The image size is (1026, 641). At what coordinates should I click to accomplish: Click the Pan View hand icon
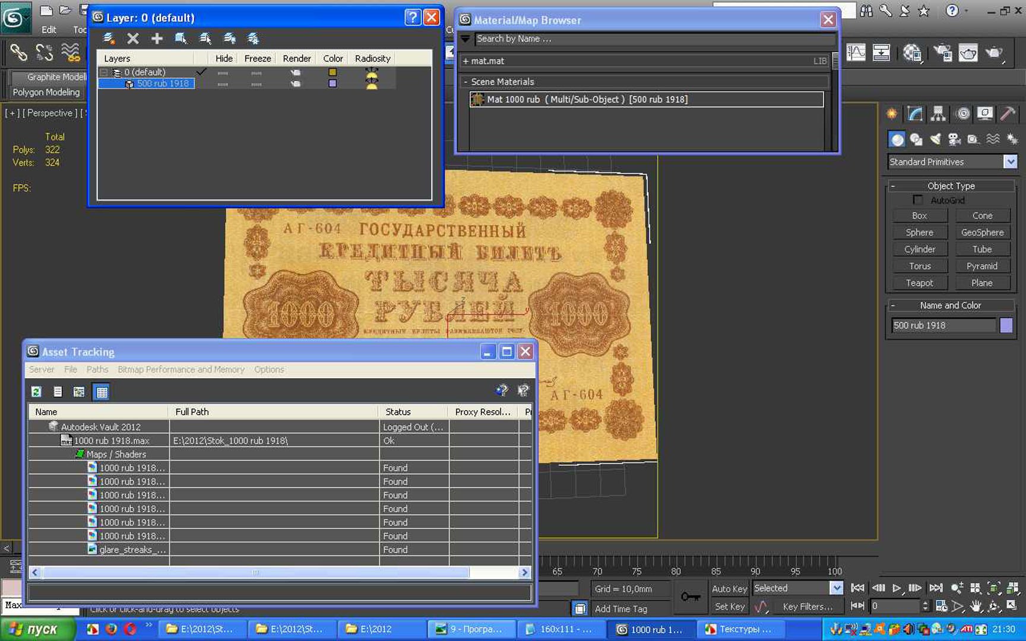(976, 606)
